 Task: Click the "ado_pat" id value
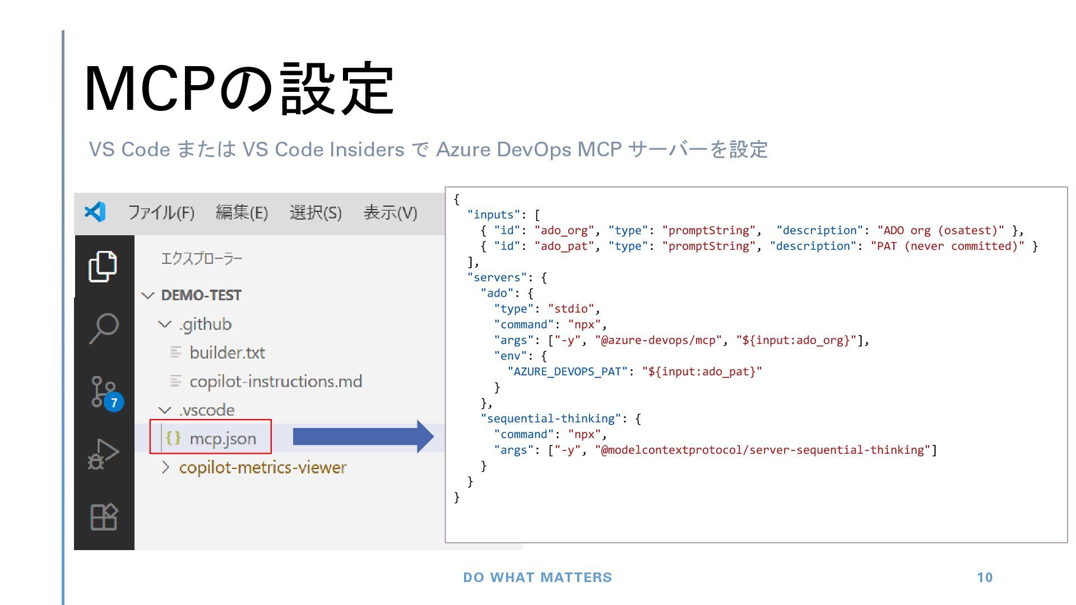click(564, 246)
